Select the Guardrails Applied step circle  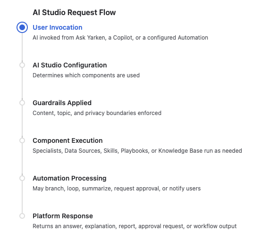[22, 103]
